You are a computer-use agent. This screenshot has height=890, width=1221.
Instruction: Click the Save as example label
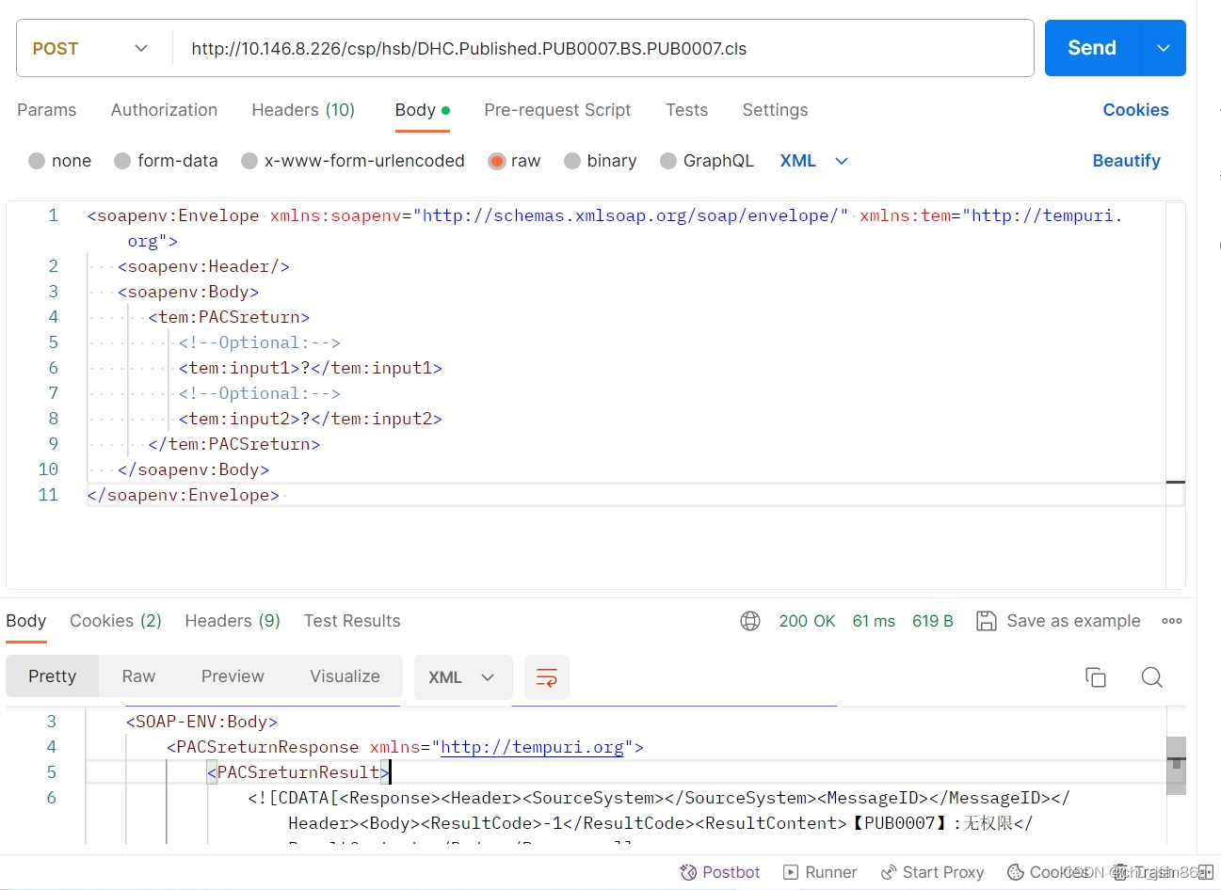coord(1073,621)
